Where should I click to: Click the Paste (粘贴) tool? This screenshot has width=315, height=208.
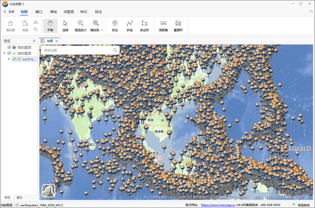pyautogui.click(x=25, y=26)
